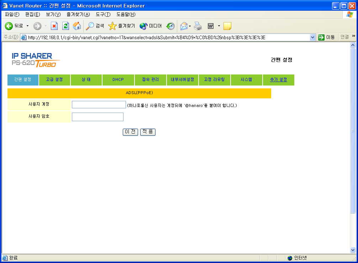This screenshot has height=263, width=358.
Task: Click the Print icon in toolbar
Action: coord(198,26)
